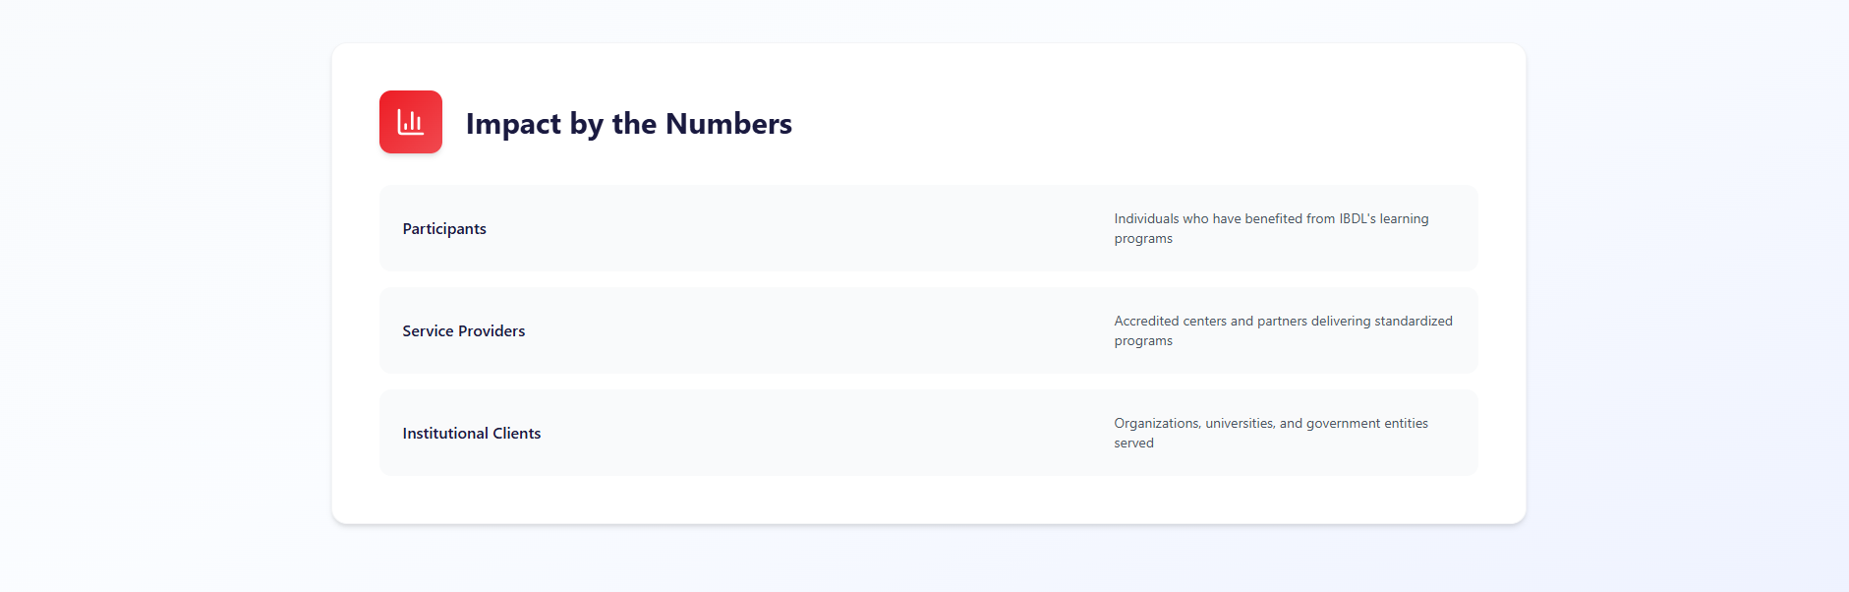The height and width of the screenshot is (592, 1849).
Task: Select the Service Providers label
Action: point(464,331)
